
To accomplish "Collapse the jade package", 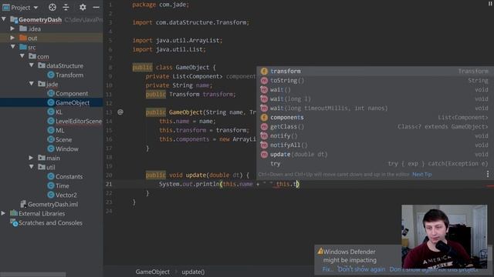I will coord(32,84).
